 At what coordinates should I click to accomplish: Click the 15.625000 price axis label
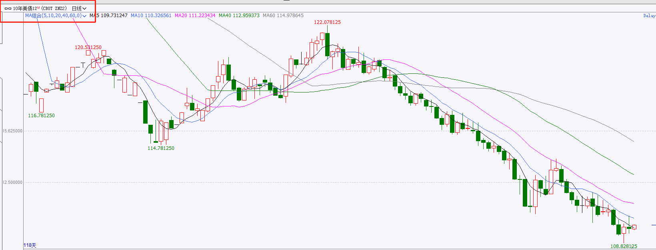[13, 131]
